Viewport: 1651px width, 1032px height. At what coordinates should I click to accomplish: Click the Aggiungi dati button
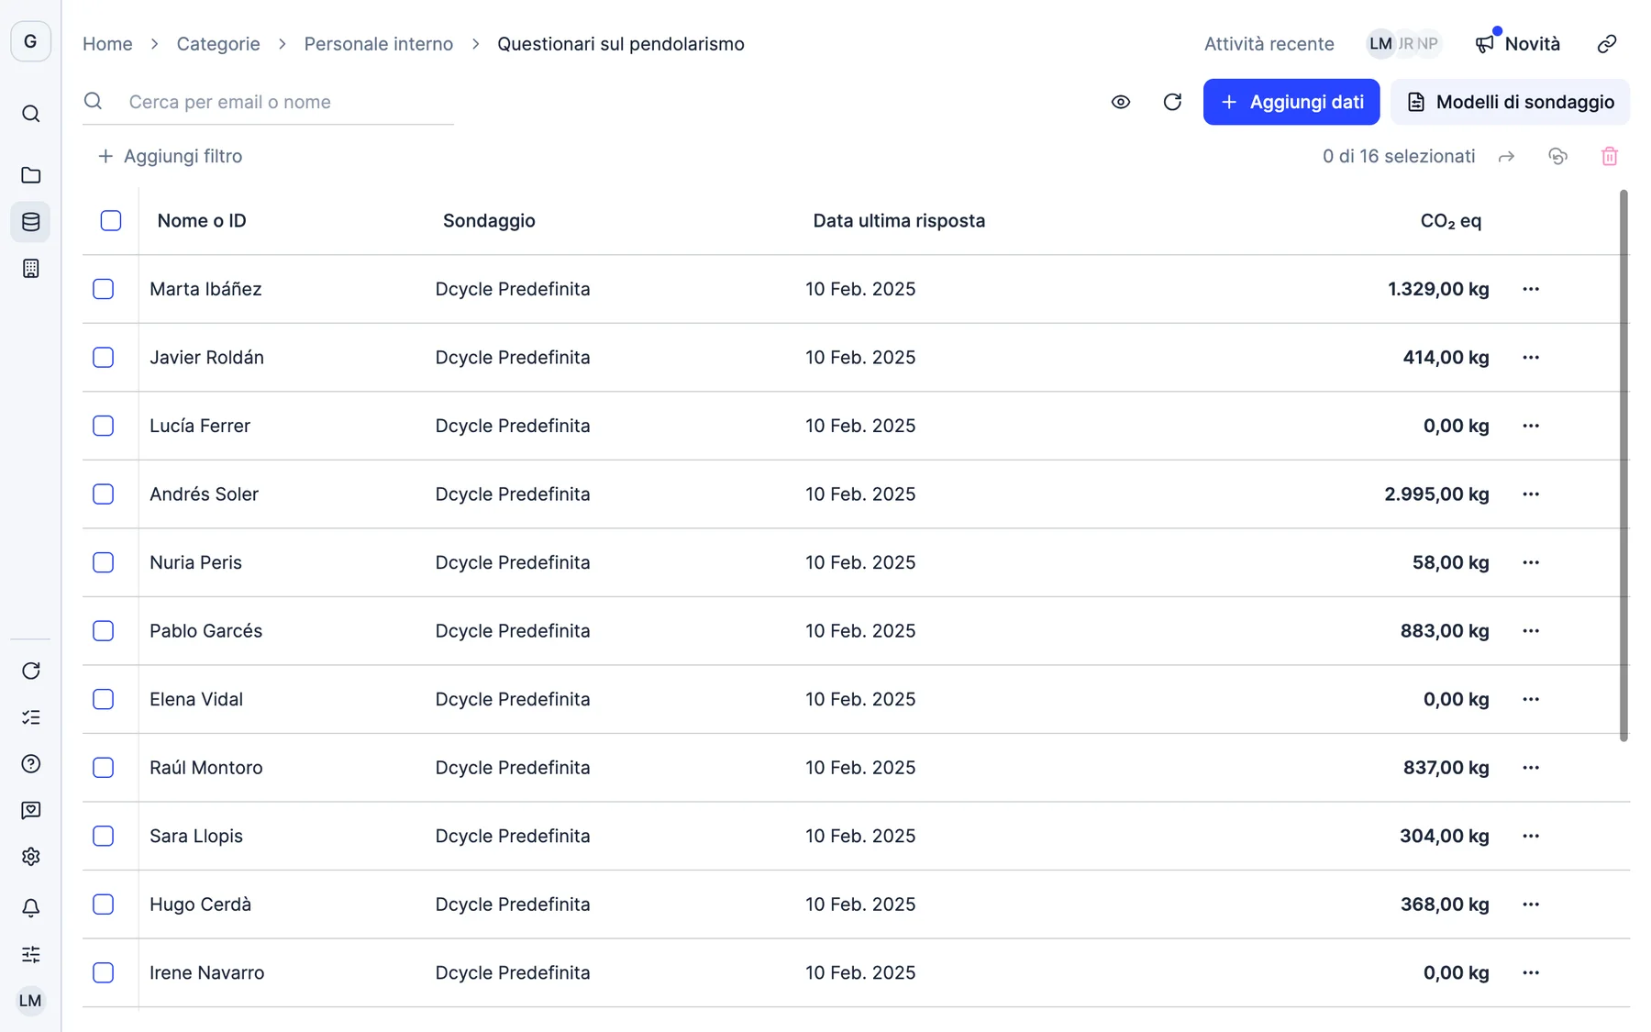click(1291, 102)
